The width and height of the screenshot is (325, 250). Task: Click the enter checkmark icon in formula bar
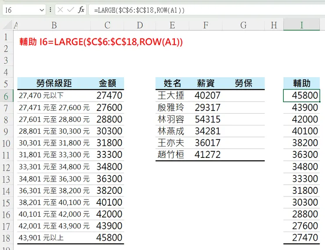pyautogui.click(x=70, y=10)
